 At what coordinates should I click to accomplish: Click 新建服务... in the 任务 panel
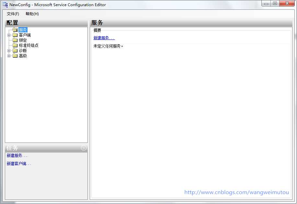[17, 156]
